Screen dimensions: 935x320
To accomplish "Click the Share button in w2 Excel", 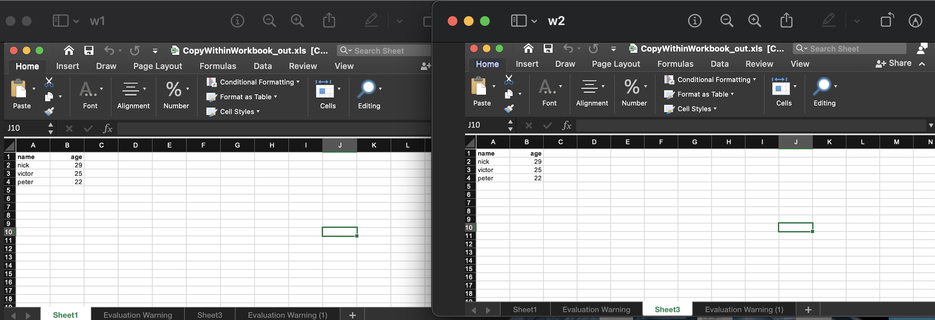I will [893, 63].
